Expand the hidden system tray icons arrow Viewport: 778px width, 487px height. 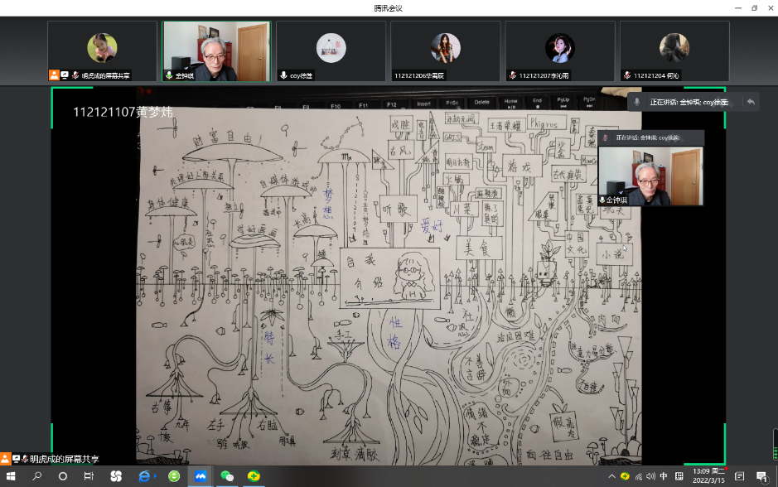coord(611,476)
